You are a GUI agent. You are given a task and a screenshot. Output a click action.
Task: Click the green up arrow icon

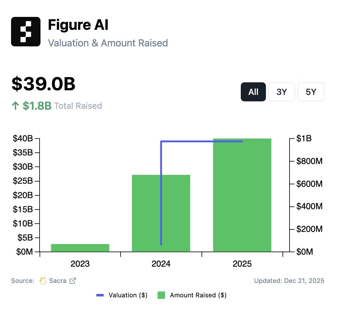(15, 106)
